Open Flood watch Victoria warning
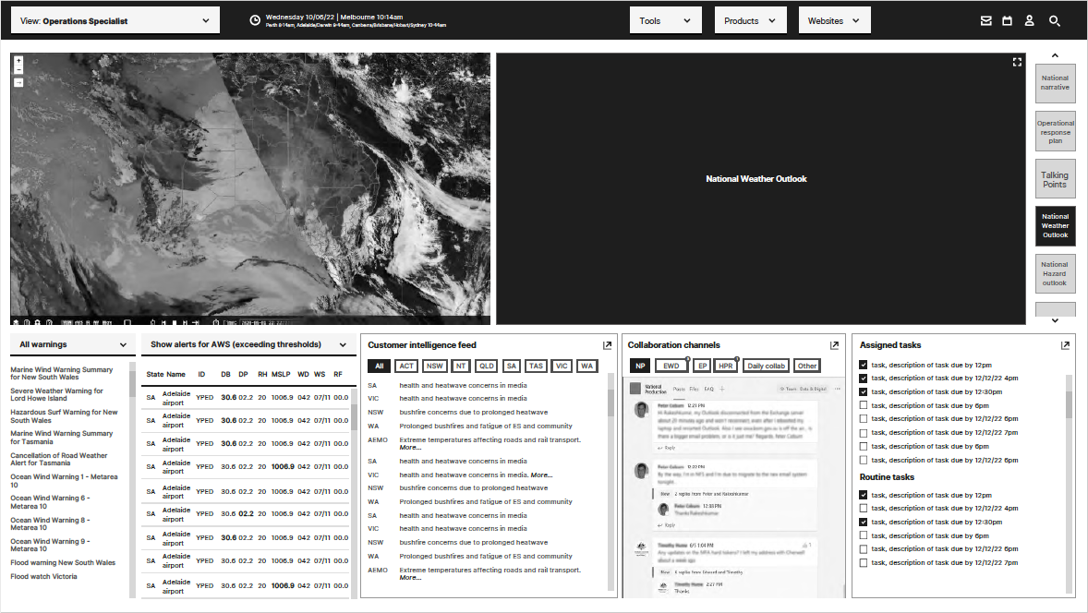Screen dimensions: 1088x613 [43, 576]
